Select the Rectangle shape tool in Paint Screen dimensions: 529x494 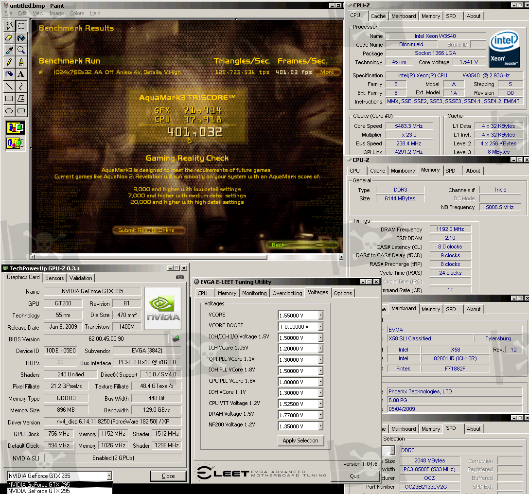(9, 99)
